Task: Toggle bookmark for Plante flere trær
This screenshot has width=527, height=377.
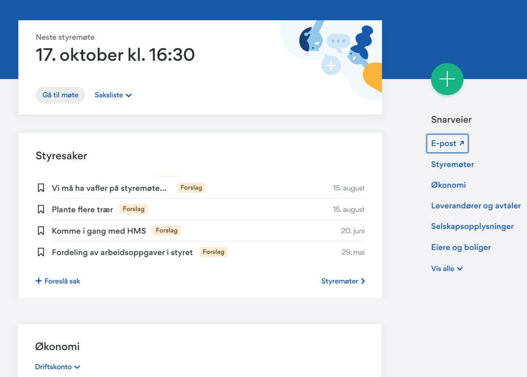Action: point(41,210)
